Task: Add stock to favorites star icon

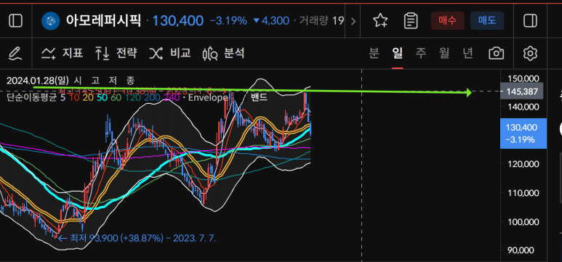Action: pos(380,21)
